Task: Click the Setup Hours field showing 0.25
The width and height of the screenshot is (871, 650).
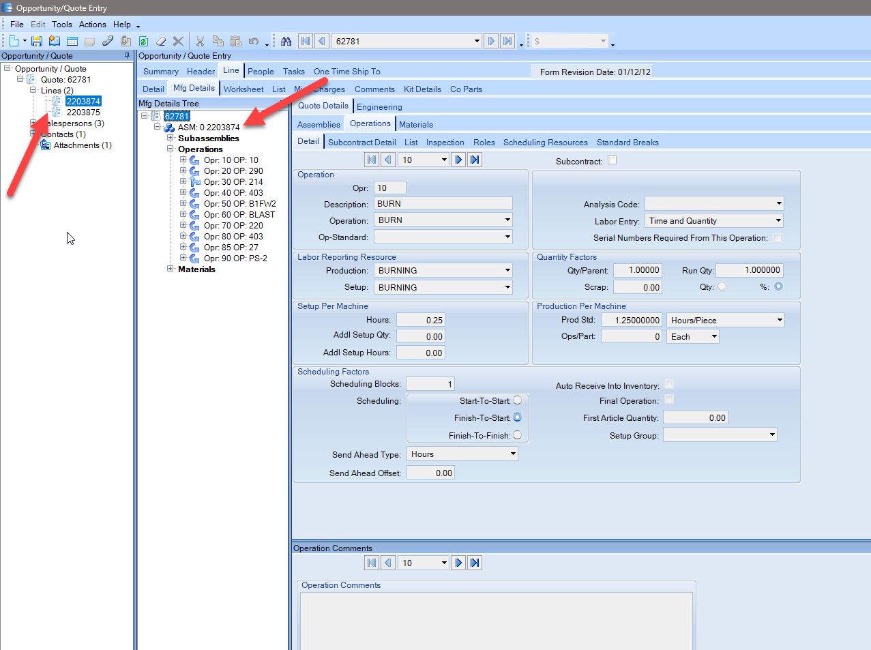Action: coord(421,320)
